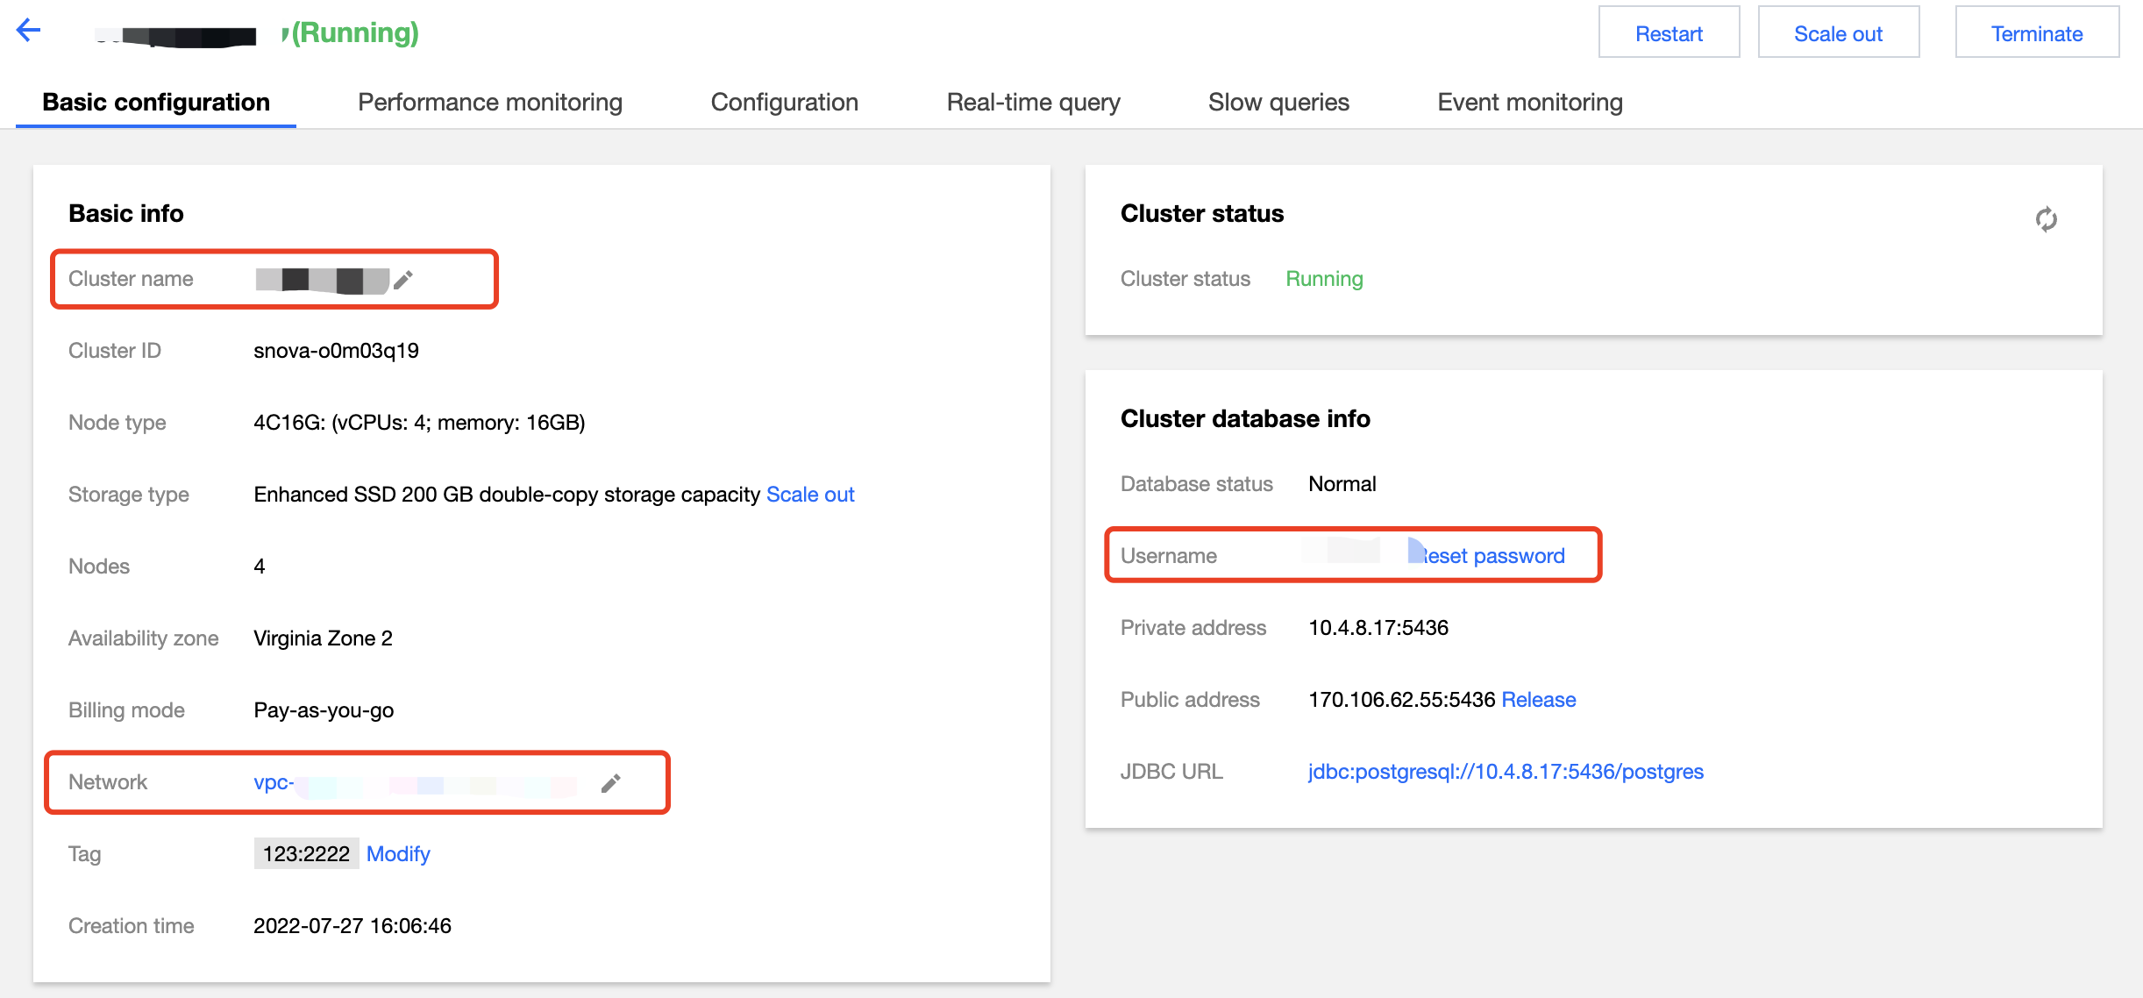The height and width of the screenshot is (998, 2143).
Task: Go to Slow queries tab
Action: pyautogui.click(x=1278, y=103)
